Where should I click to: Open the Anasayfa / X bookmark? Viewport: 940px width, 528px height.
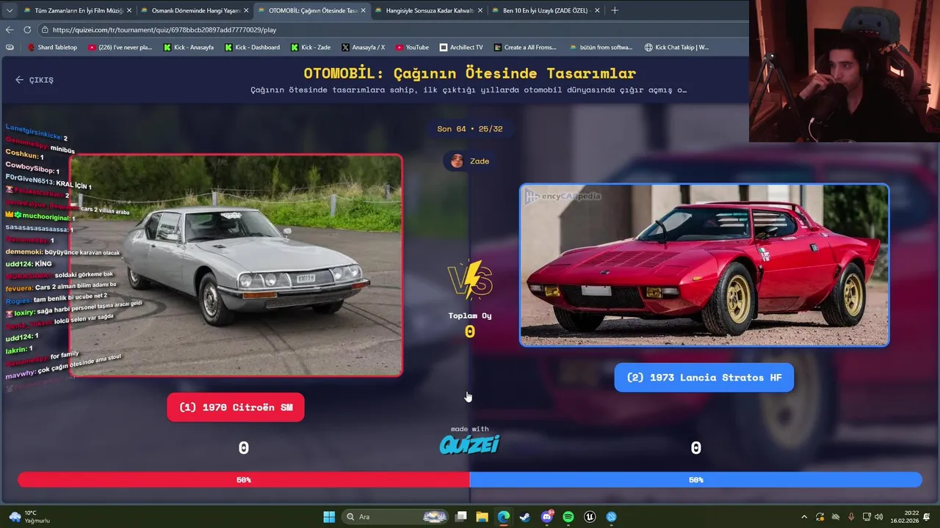[363, 47]
